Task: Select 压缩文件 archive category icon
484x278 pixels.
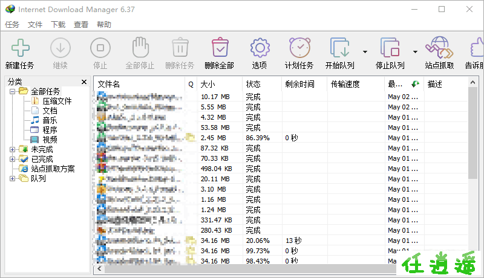Action: pos(35,101)
